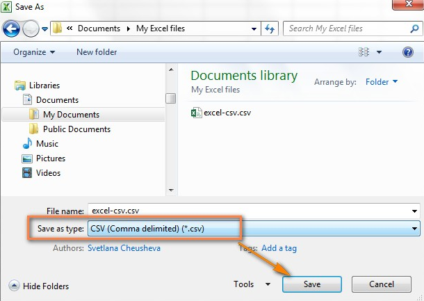Open the Save as type combo box
The image size is (424, 301).
254,229
